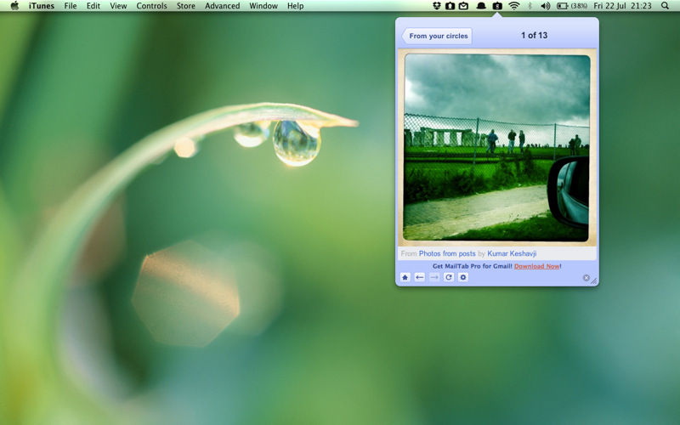
Task: Open the Advanced menu
Action: point(223,6)
